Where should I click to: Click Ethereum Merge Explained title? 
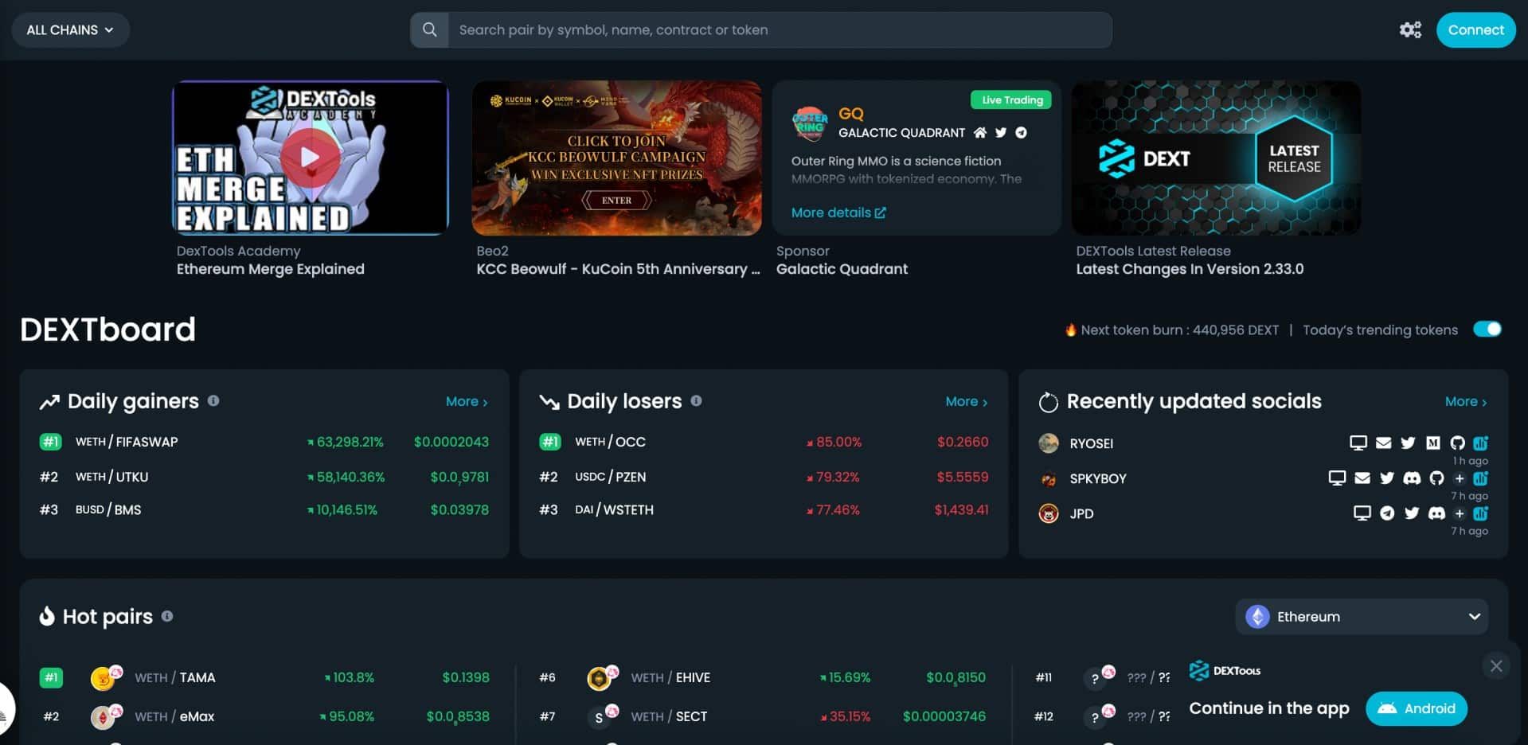pos(270,269)
